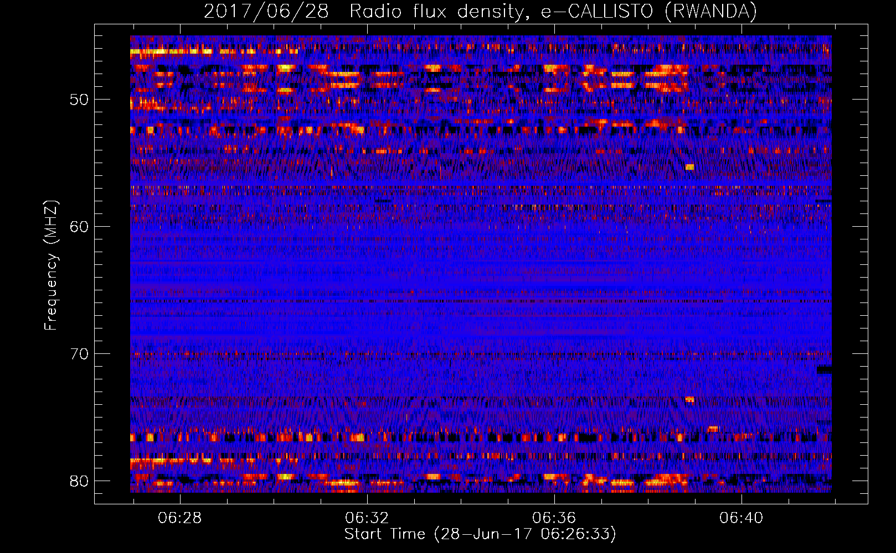Click the "70" frequency tick label
The image size is (896, 553).
click(79, 354)
